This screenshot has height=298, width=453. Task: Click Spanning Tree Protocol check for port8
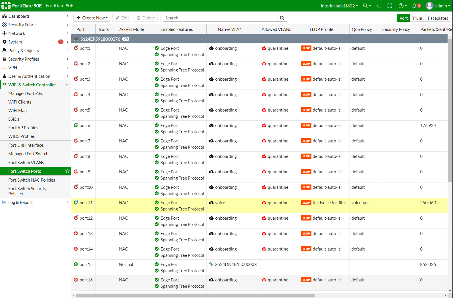click(x=157, y=162)
